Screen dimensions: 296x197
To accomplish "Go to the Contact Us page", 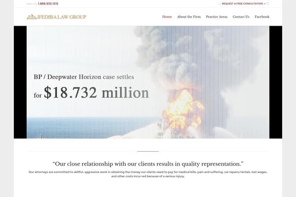I will tap(241, 17).
